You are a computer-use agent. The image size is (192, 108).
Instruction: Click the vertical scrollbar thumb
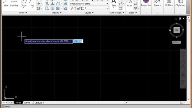click(x=188, y=21)
